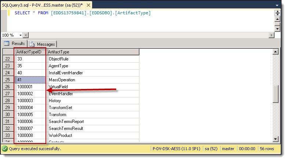Click the editor split handle icon
Viewport: 287px width, 160px height.
[x=277, y=13]
